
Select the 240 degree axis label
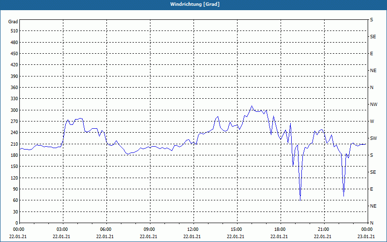pos(15,132)
